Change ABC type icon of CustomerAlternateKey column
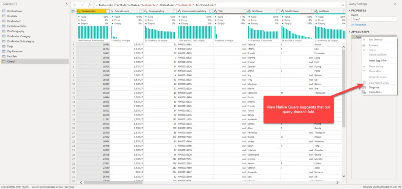This screenshot has height=189, width=402. [x=179, y=11]
